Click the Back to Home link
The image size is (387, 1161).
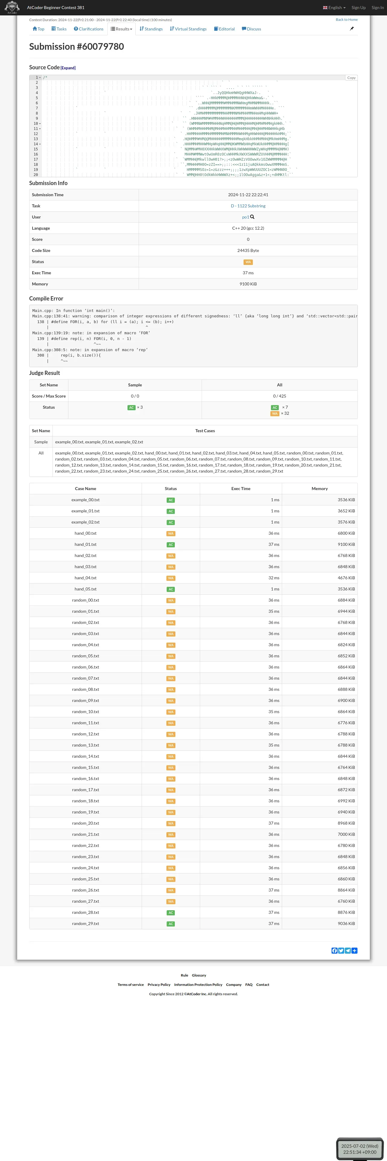coord(346,19)
